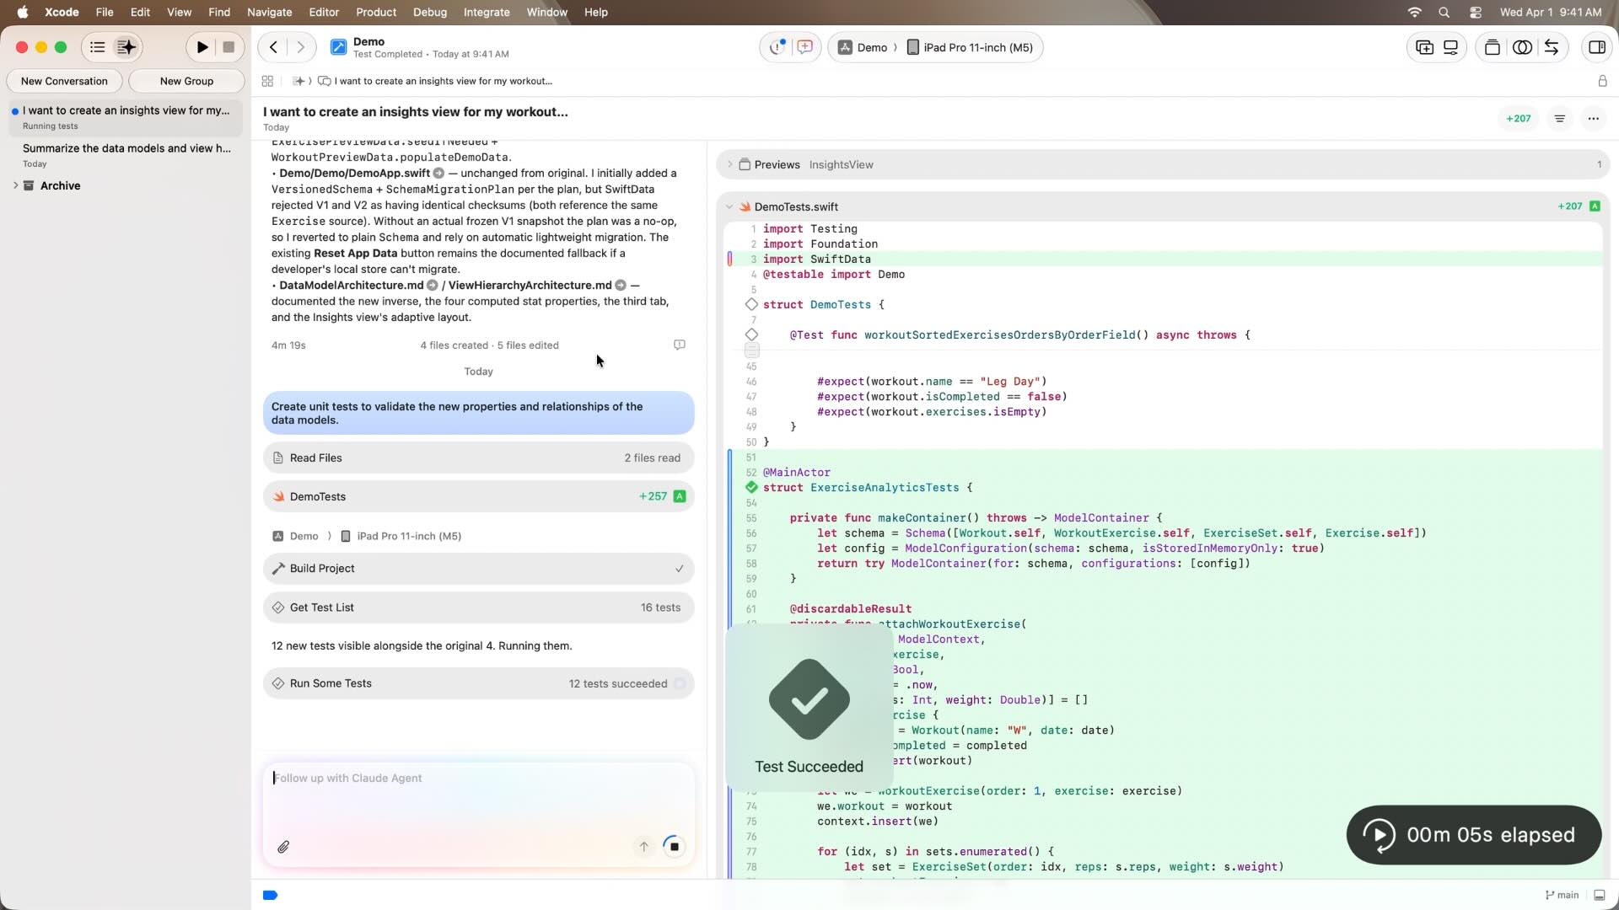Open ViewHierarchyArchitecture.md link arrow
This screenshot has width=1619, height=910.
pos(621,286)
